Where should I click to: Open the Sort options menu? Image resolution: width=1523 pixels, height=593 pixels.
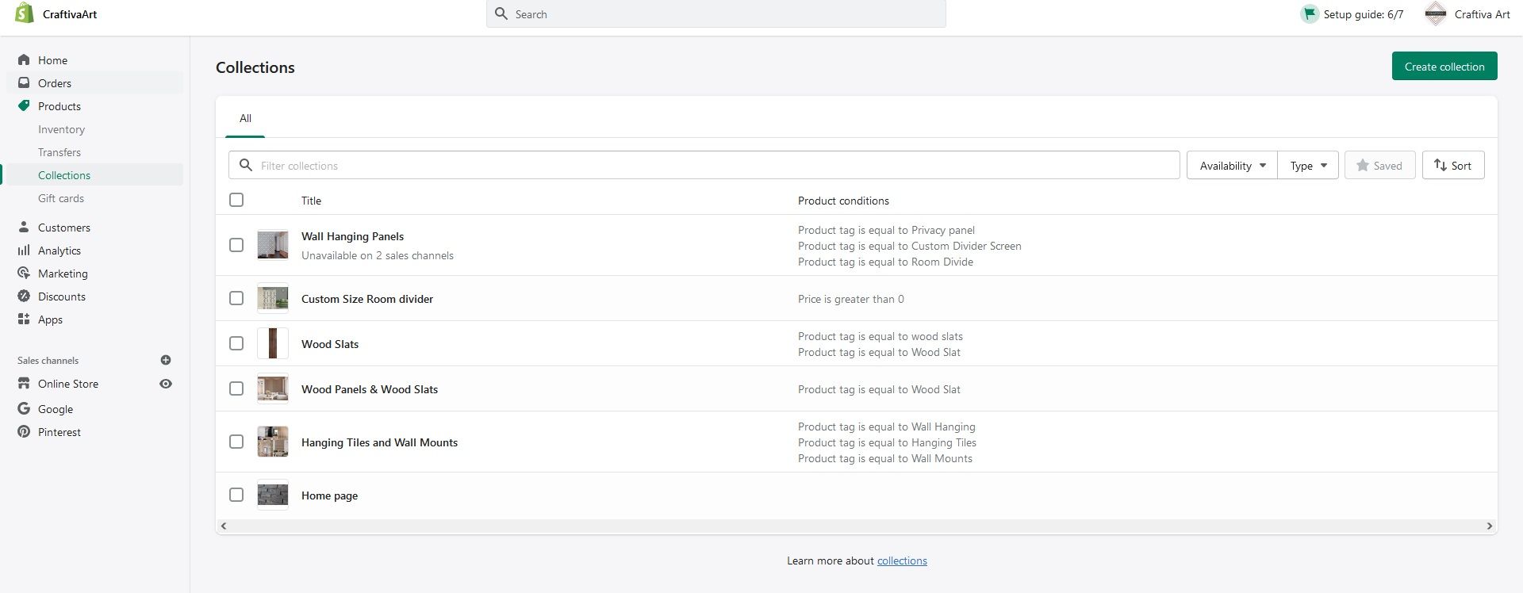click(x=1452, y=166)
